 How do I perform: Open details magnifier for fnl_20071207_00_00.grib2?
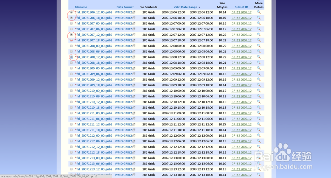(x=259, y=23)
